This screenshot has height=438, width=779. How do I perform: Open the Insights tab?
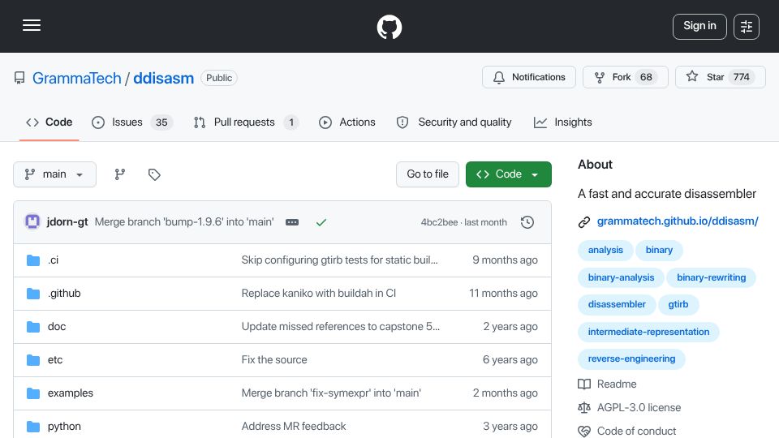[563, 122]
